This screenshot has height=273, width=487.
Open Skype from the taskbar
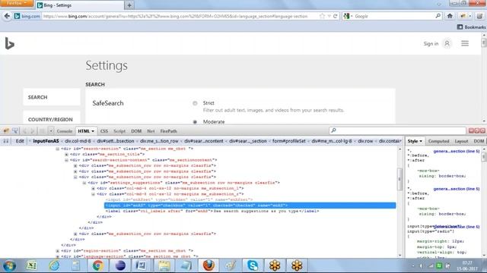[x=253, y=265]
